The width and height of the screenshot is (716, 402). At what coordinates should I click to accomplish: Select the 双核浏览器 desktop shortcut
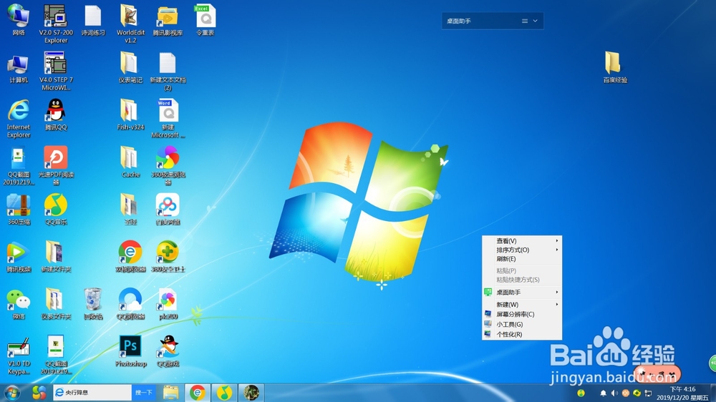pyautogui.click(x=130, y=257)
